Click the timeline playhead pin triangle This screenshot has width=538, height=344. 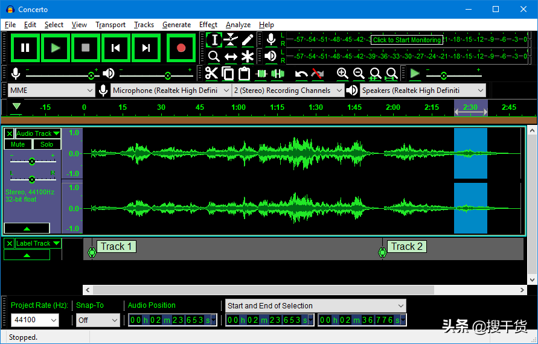pos(16,106)
